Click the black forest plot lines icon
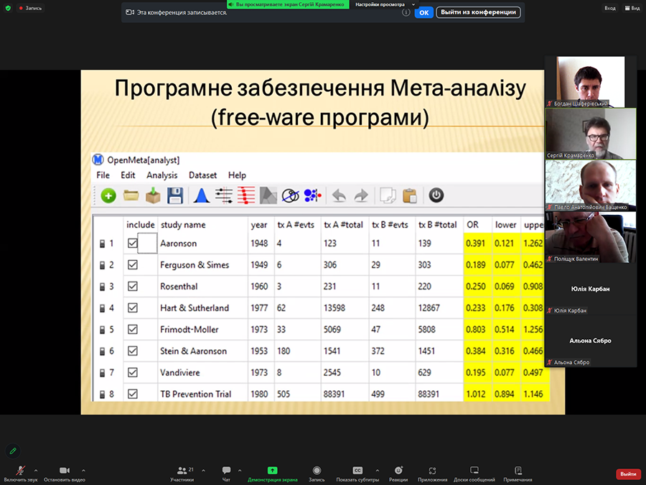646x485 pixels. (224, 195)
